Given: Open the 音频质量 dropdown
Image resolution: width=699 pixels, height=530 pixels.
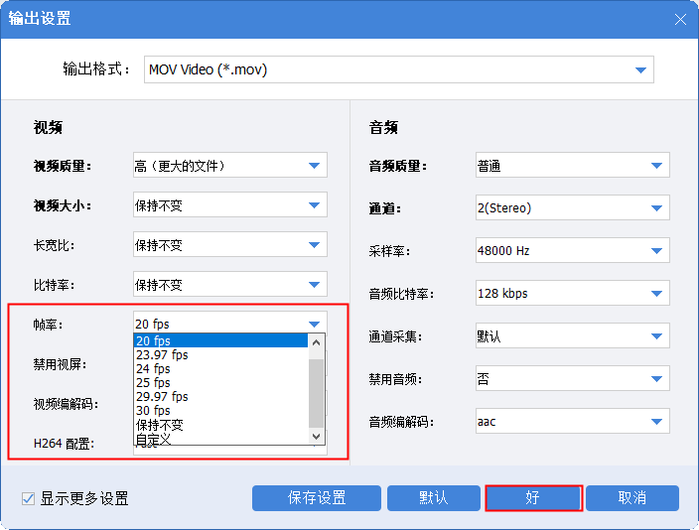Looking at the screenshot, I should pyautogui.click(x=572, y=165).
